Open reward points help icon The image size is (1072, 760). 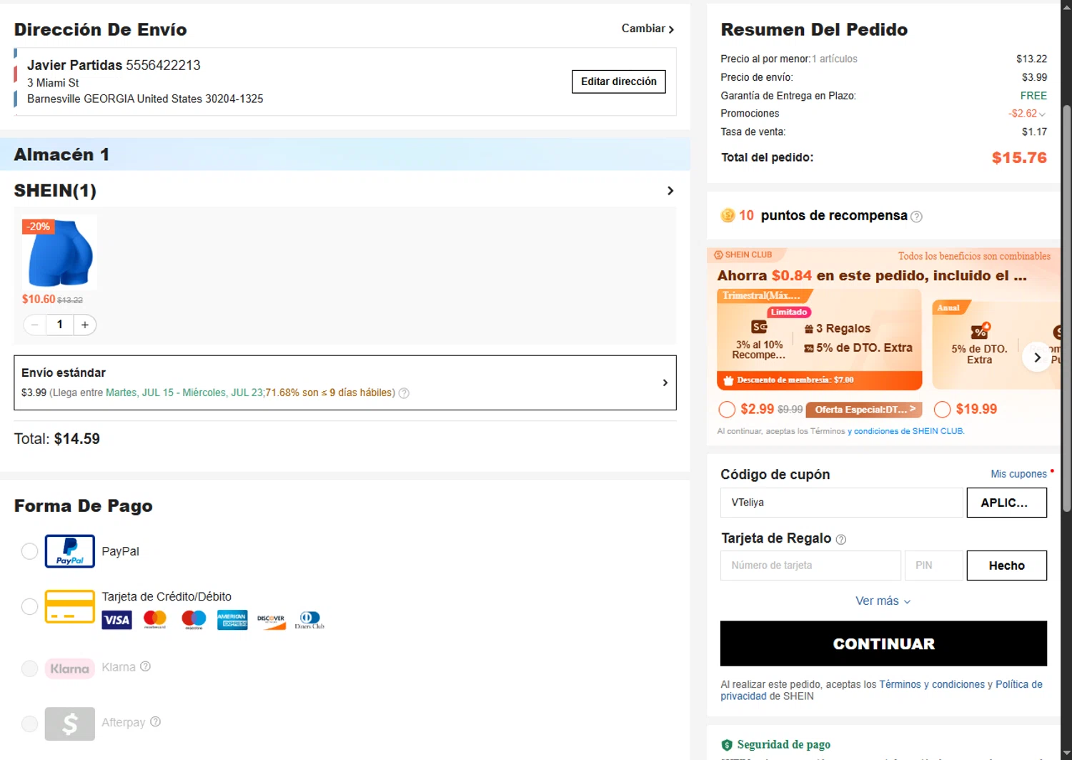point(916,216)
